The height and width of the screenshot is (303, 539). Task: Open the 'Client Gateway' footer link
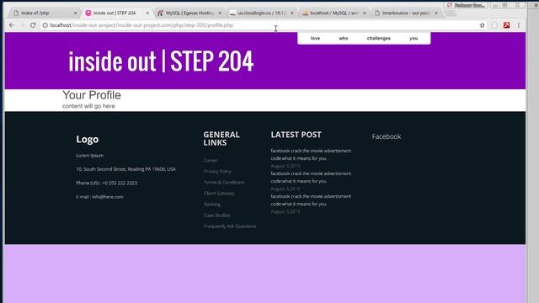click(x=219, y=193)
